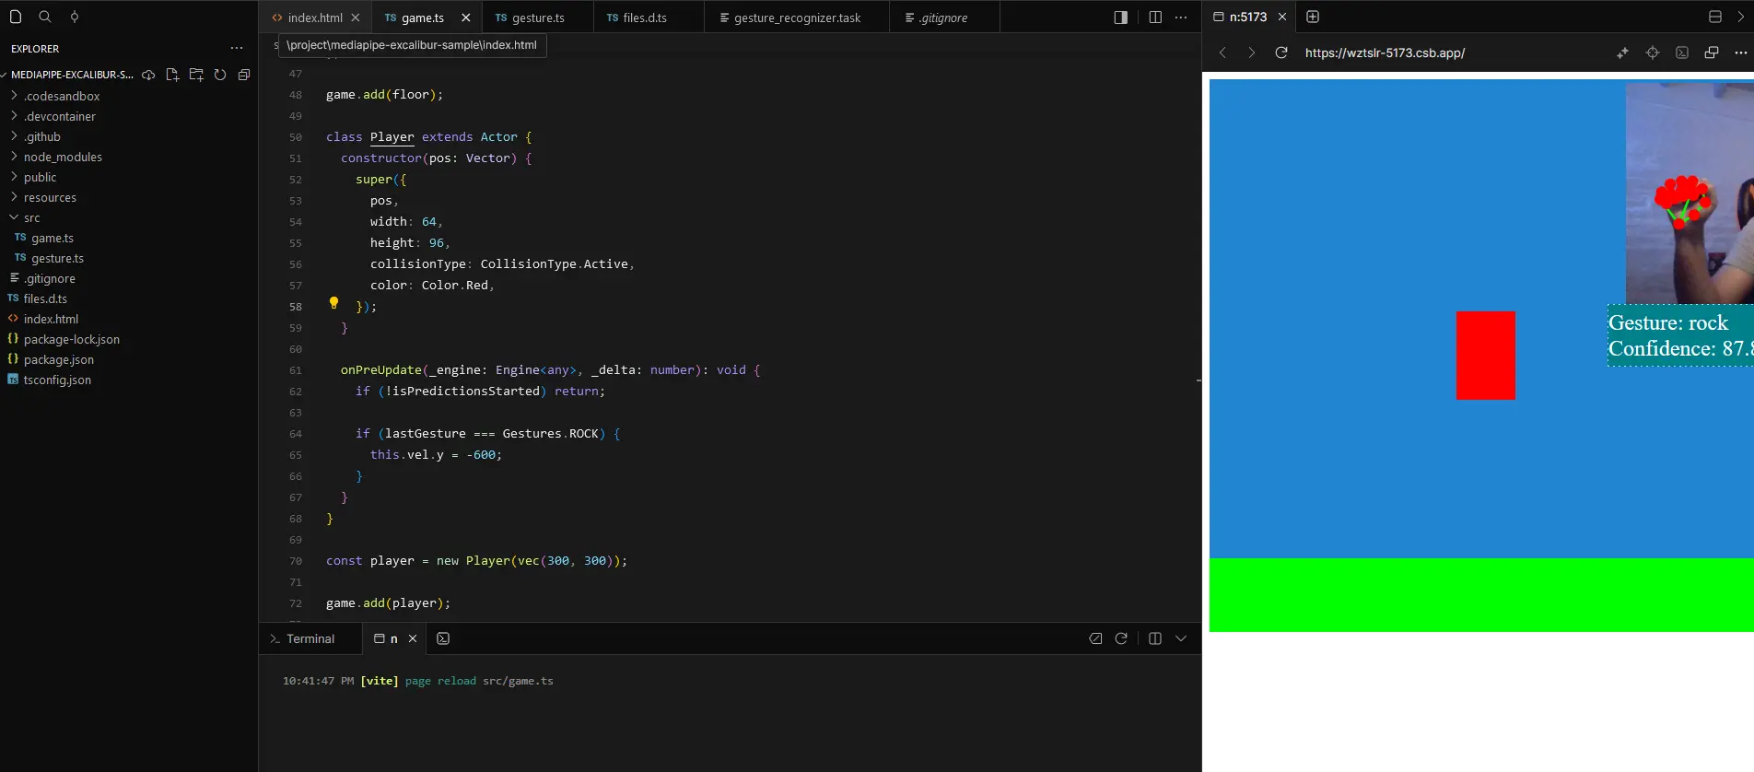The height and width of the screenshot is (772, 1754).
Task: Switch to the gesture.ts editor tab
Action: [x=537, y=18]
